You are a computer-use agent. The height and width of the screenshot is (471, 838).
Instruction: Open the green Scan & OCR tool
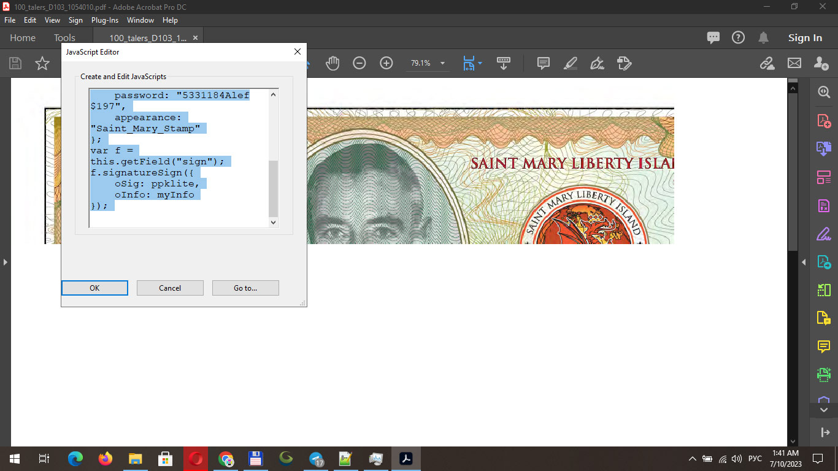824,375
